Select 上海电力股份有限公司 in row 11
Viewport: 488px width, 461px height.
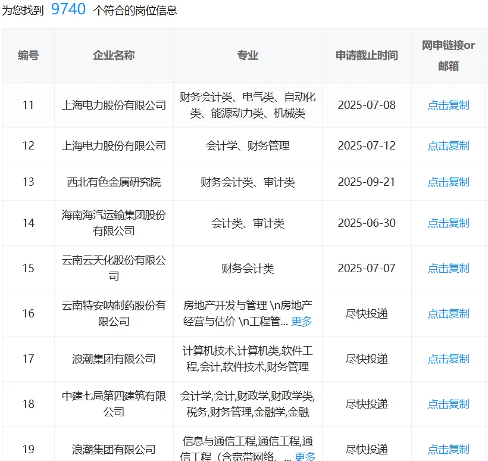(x=114, y=105)
